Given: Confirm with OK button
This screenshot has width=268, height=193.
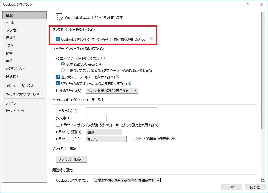Looking at the screenshot, I should [x=232, y=187].
